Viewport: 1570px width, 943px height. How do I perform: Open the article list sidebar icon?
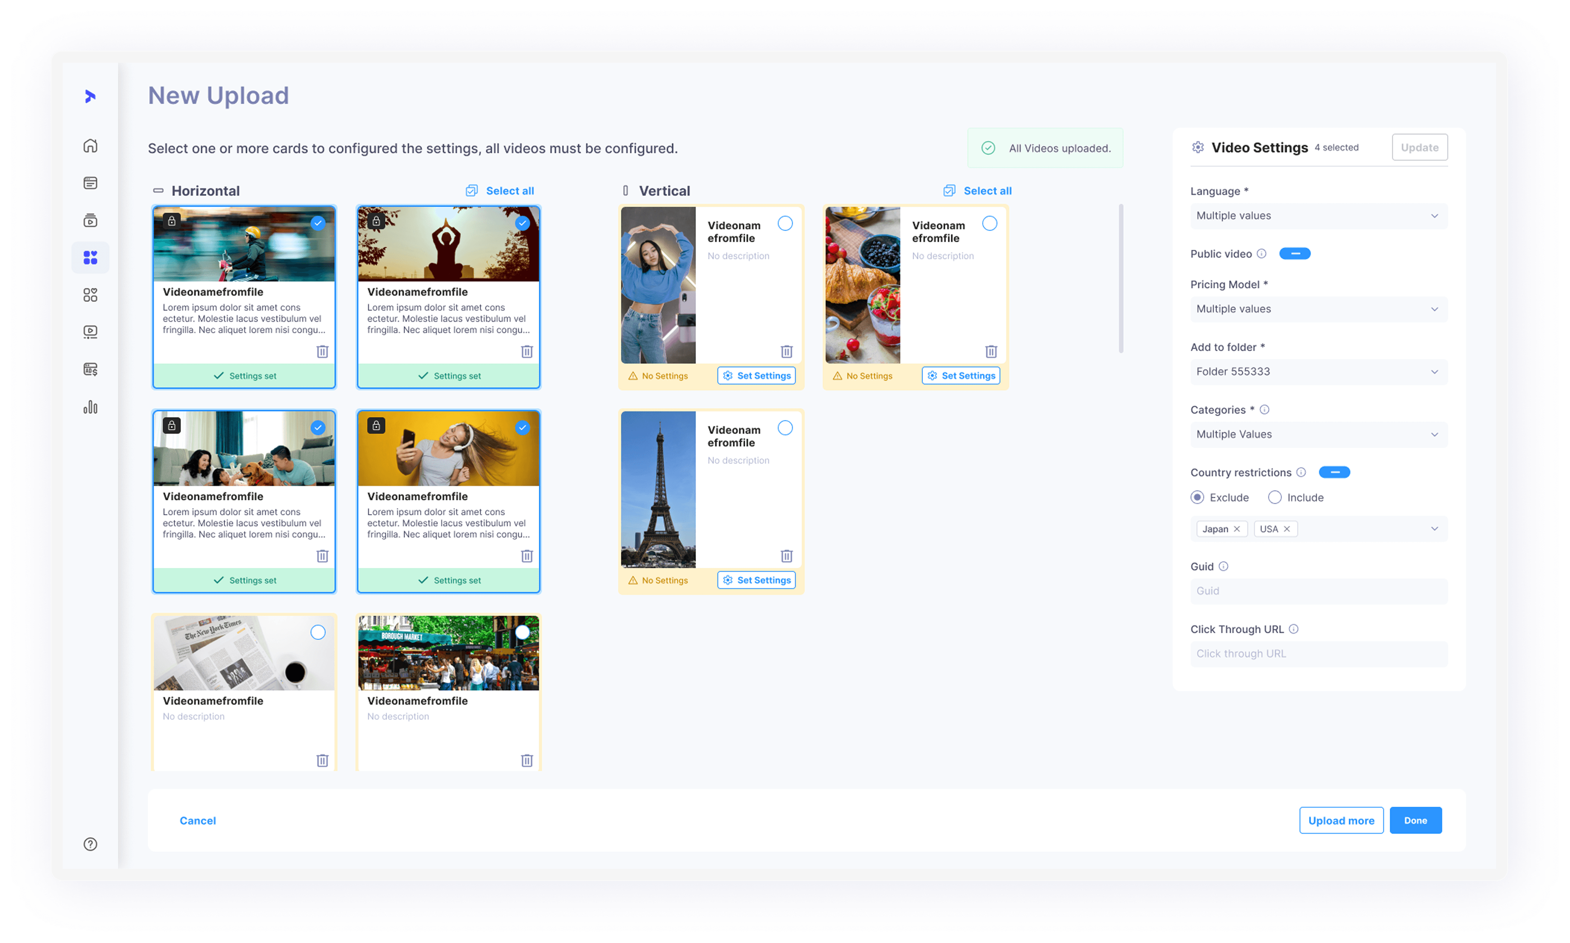click(x=90, y=183)
